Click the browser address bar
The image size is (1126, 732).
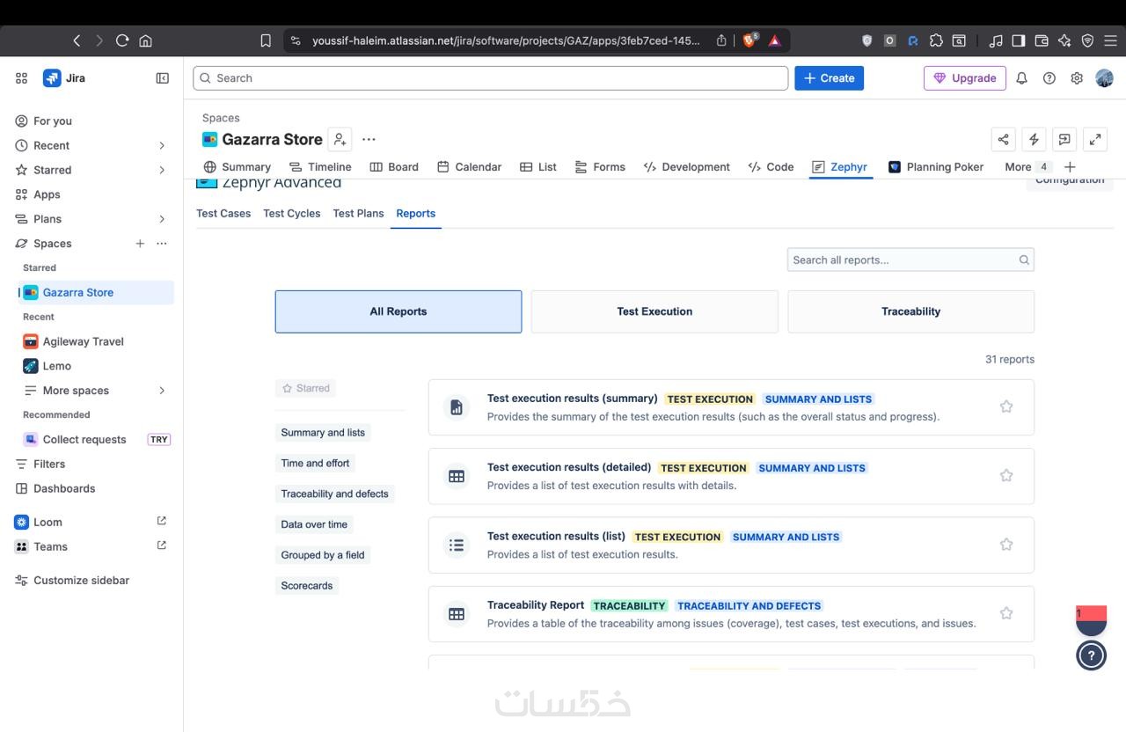pos(506,40)
